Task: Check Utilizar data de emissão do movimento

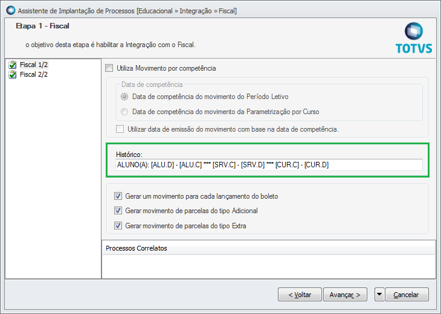Action: 120,129
